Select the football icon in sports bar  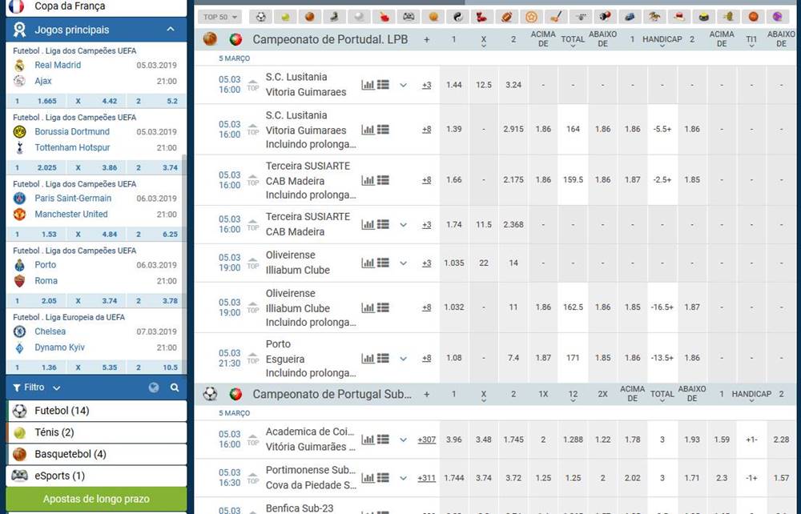260,16
